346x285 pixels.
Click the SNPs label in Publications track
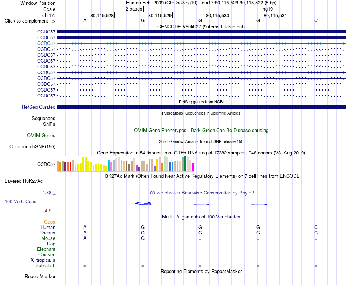tap(49, 124)
